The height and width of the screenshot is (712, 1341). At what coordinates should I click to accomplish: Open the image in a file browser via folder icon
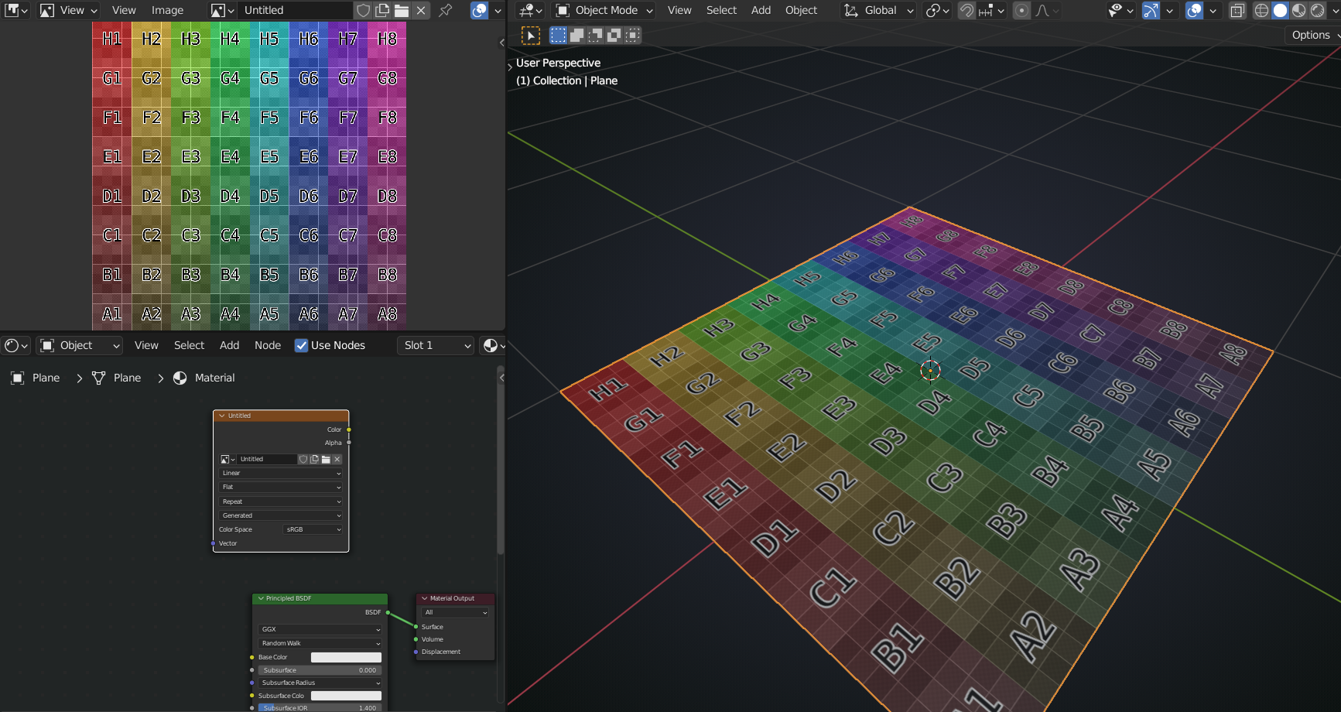(403, 11)
